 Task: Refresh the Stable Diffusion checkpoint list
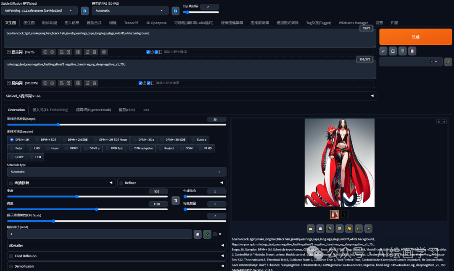pyautogui.click(x=84, y=10)
